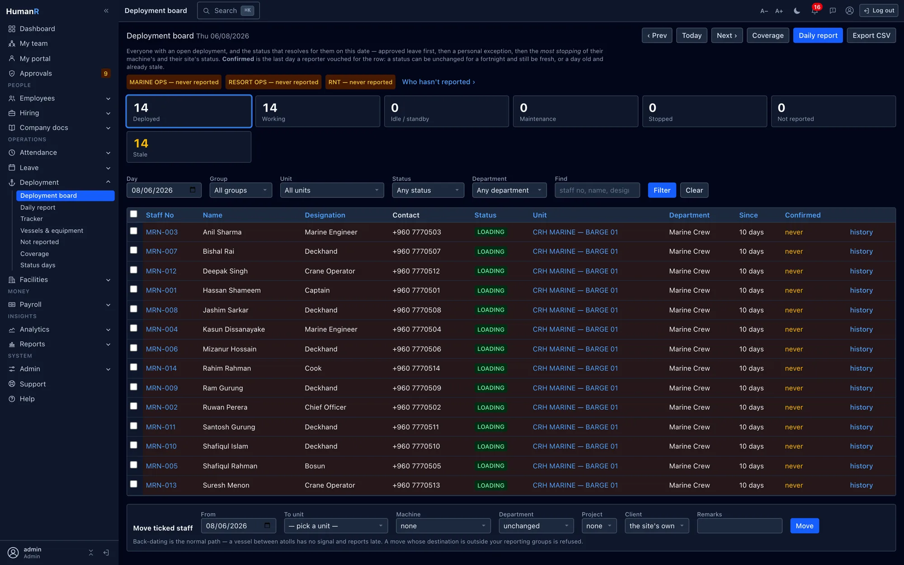Open the Unit filter dropdown showing All units

(332, 190)
